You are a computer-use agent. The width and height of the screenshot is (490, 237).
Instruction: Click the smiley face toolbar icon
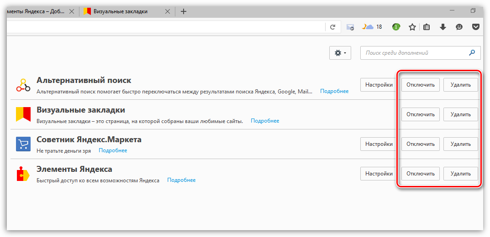(x=459, y=27)
